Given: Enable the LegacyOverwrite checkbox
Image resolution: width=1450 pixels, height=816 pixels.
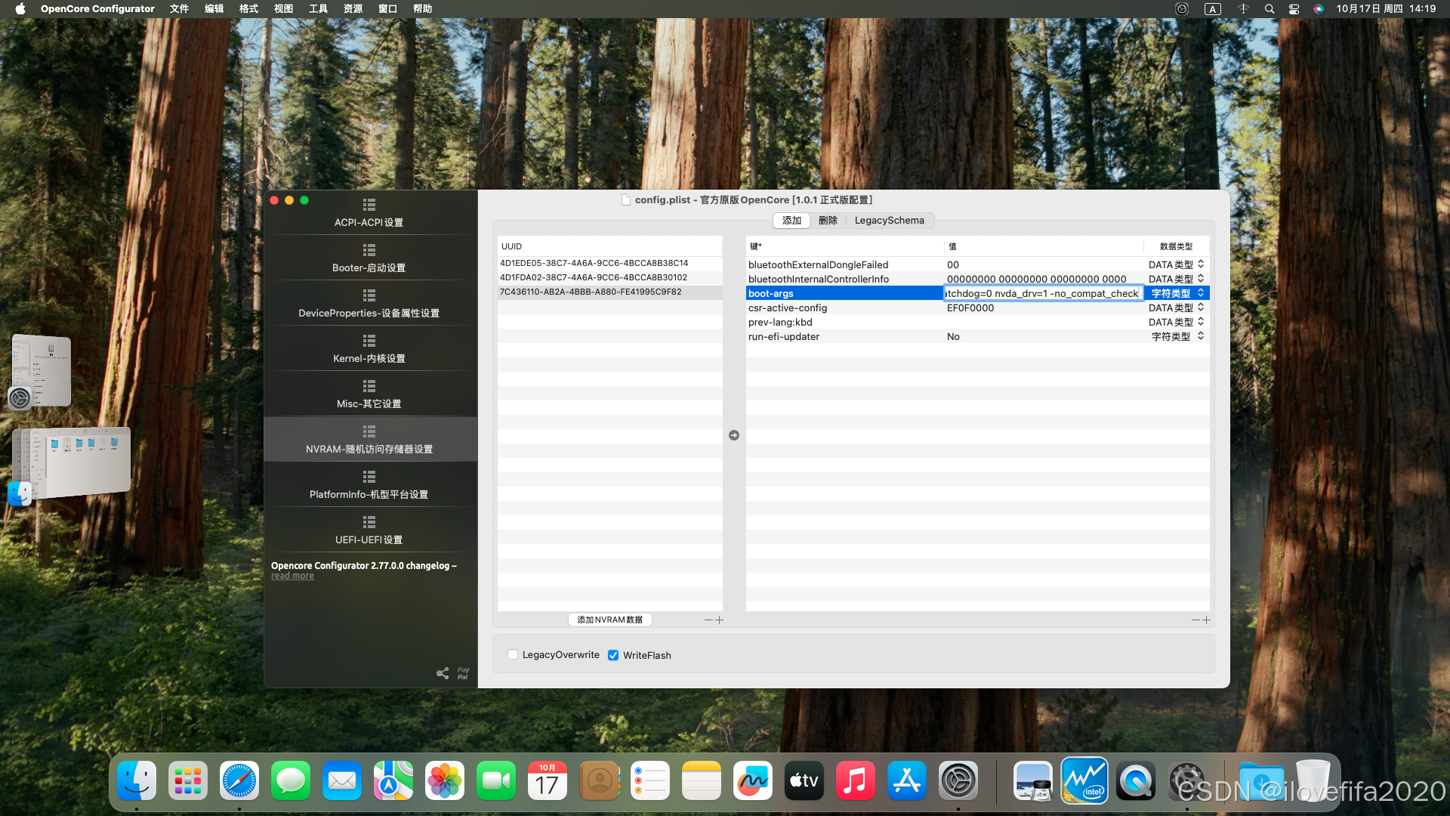Looking at the screenshot, I should click(x=513, y=655).
